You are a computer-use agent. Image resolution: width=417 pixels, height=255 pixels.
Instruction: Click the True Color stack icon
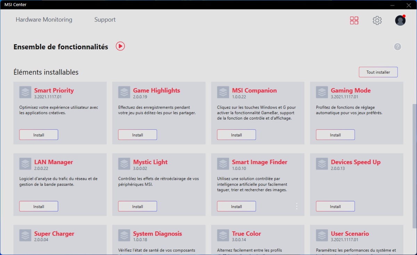[x=223, y=236]
